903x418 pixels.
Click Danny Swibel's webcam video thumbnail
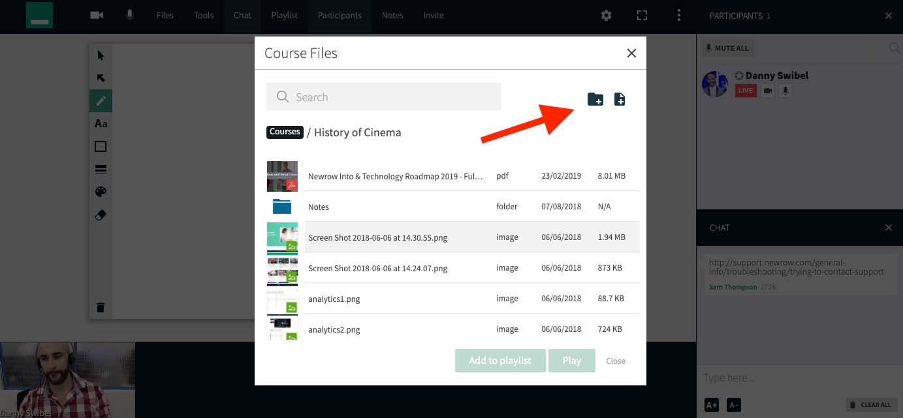click(68, 380)
